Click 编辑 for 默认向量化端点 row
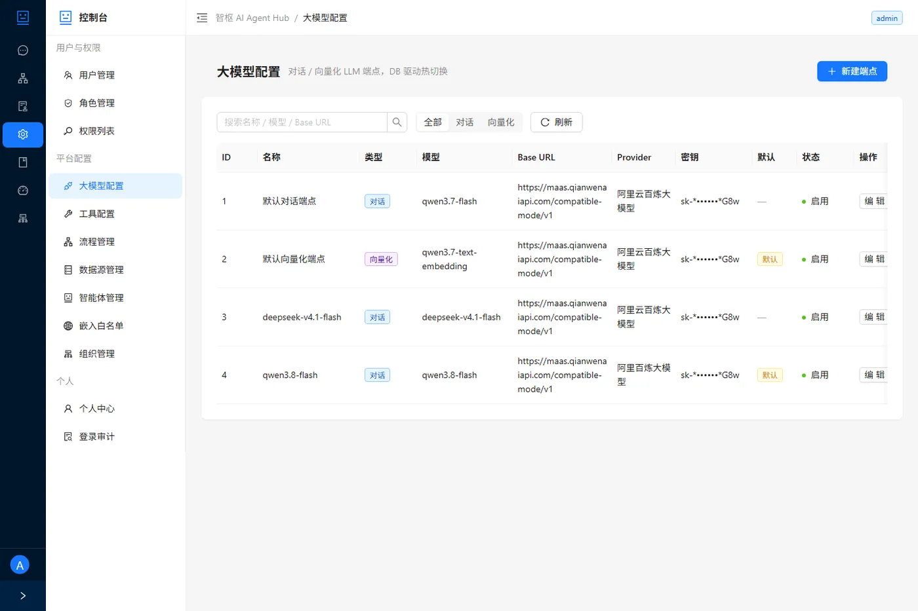This screenshot has width=918, height=611. pyautogui.click(x=873, y=259)
